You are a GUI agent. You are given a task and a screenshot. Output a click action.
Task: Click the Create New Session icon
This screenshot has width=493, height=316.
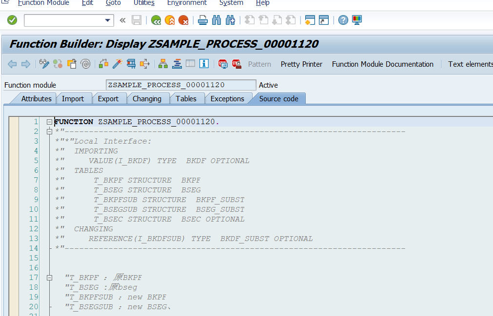[x=310, y=20]
